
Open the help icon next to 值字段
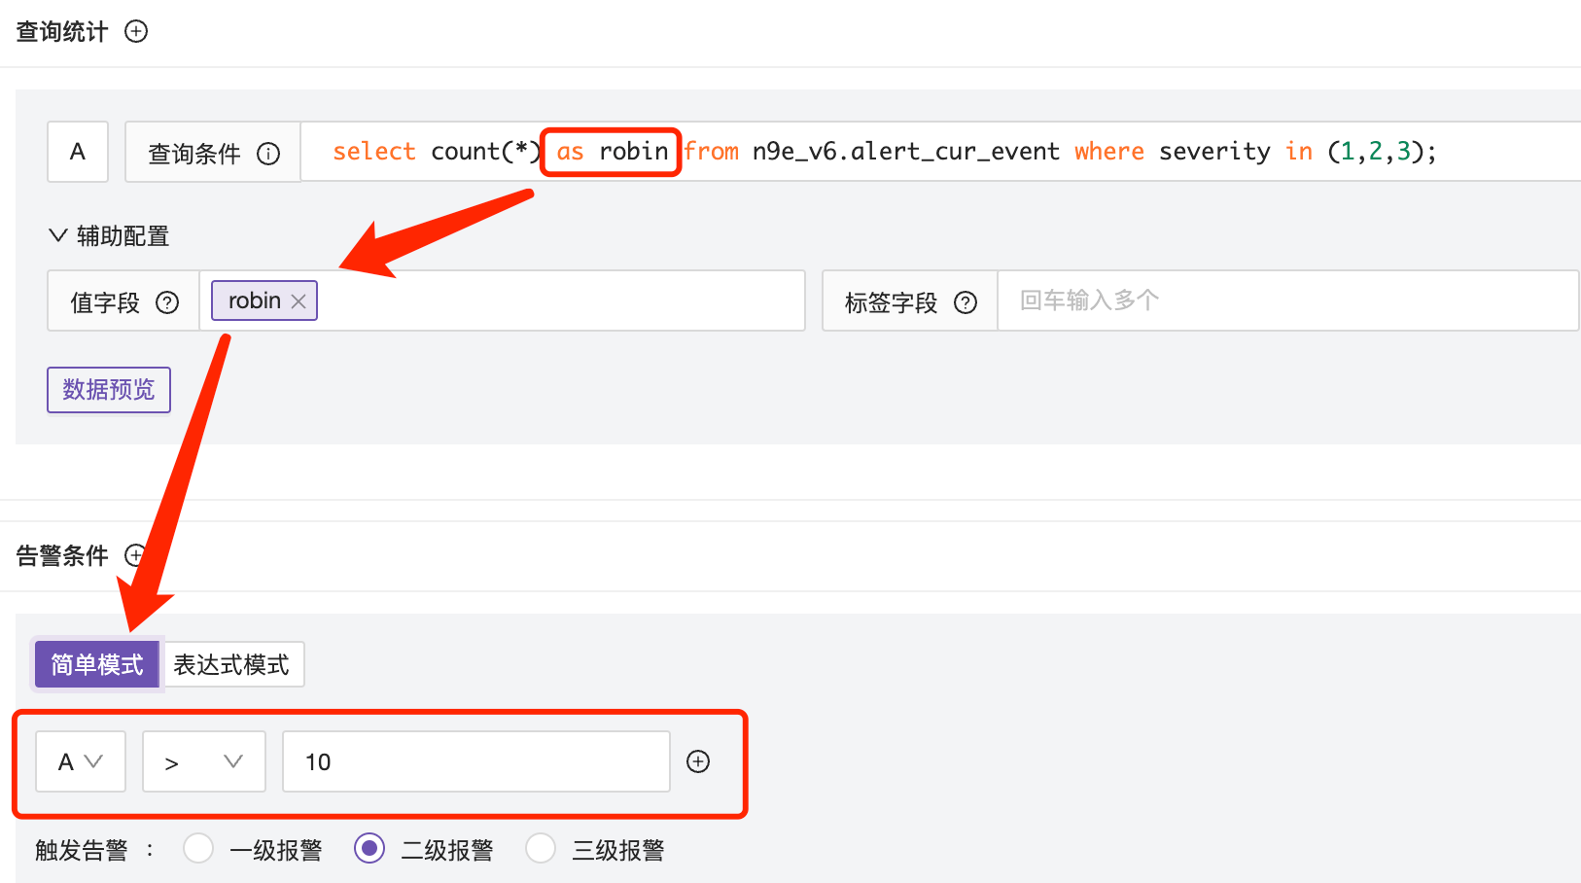pos(167,302)
